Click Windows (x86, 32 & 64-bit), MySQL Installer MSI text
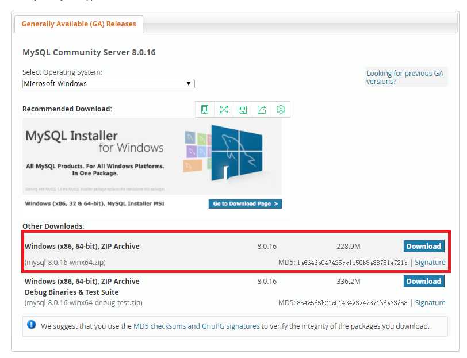This screenshot has height=358, width=467. coord(95,203)
